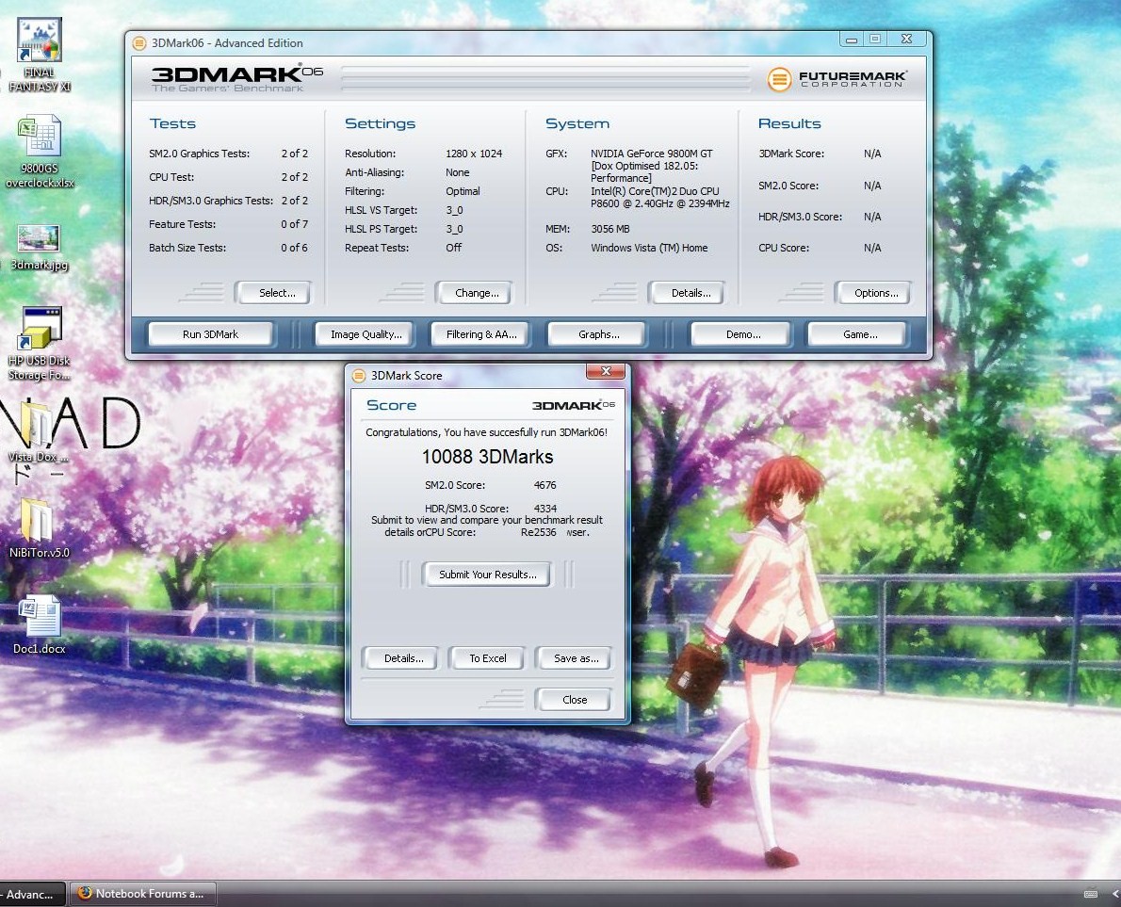Click the keyboard icon in system tray
This screenshot has width=1121, height=907.
[1090, 894]
